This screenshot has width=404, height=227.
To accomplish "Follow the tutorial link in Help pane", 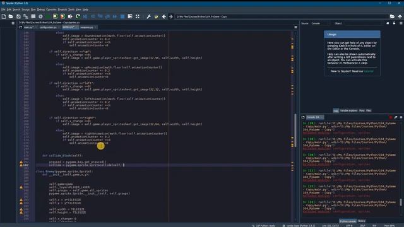I will click(369, 71).
